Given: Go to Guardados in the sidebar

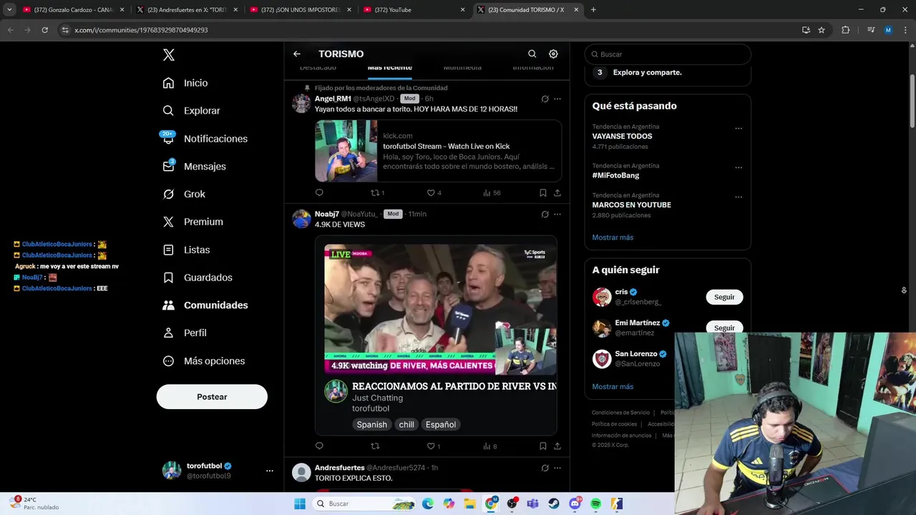Looking at the screenshot, I should pos(198,278).
